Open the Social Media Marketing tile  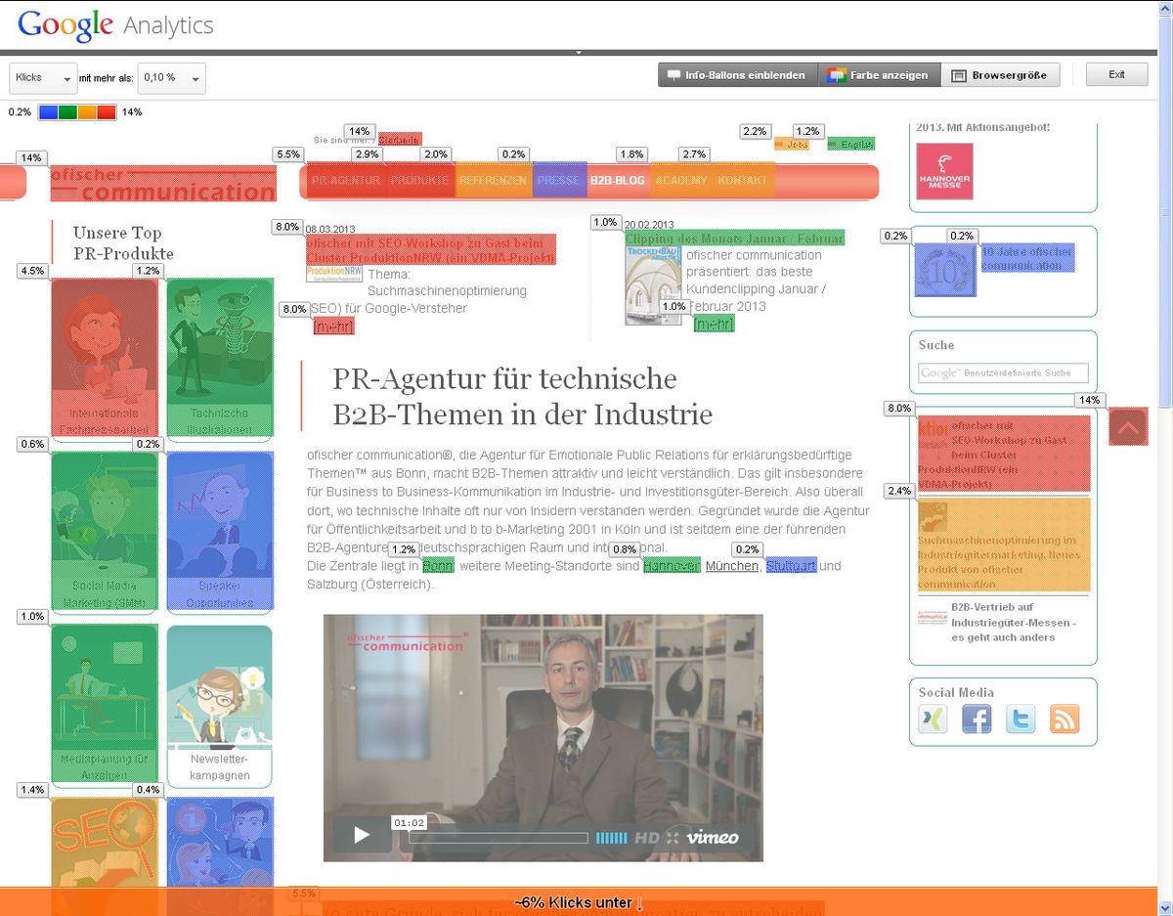[104, 532]
